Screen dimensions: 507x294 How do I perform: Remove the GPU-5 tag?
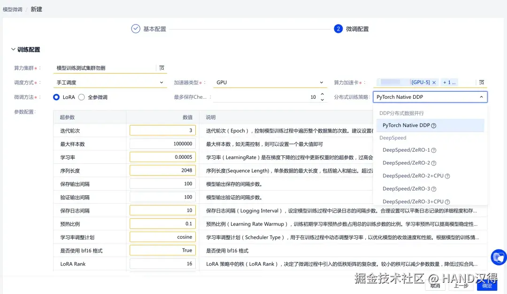[434, 82]
